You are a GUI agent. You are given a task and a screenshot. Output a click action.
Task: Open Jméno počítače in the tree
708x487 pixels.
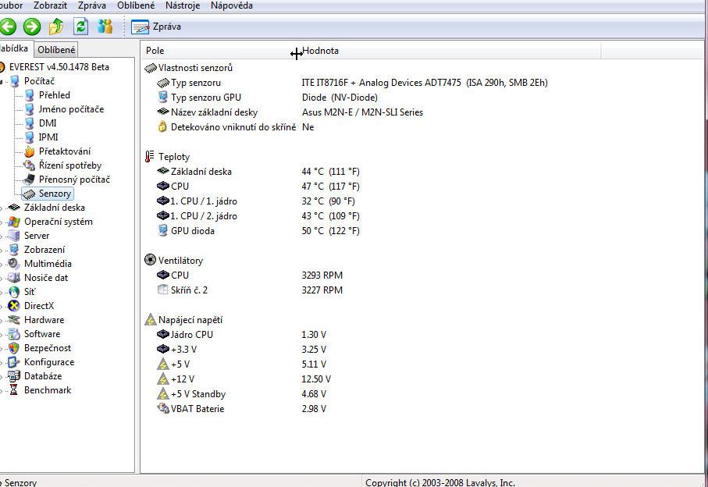point(71,108)
